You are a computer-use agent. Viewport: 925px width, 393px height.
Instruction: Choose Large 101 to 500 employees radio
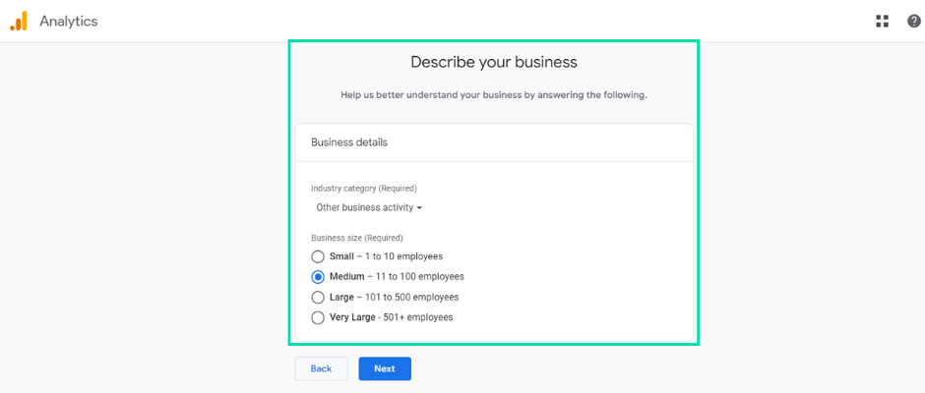[318, 297]
